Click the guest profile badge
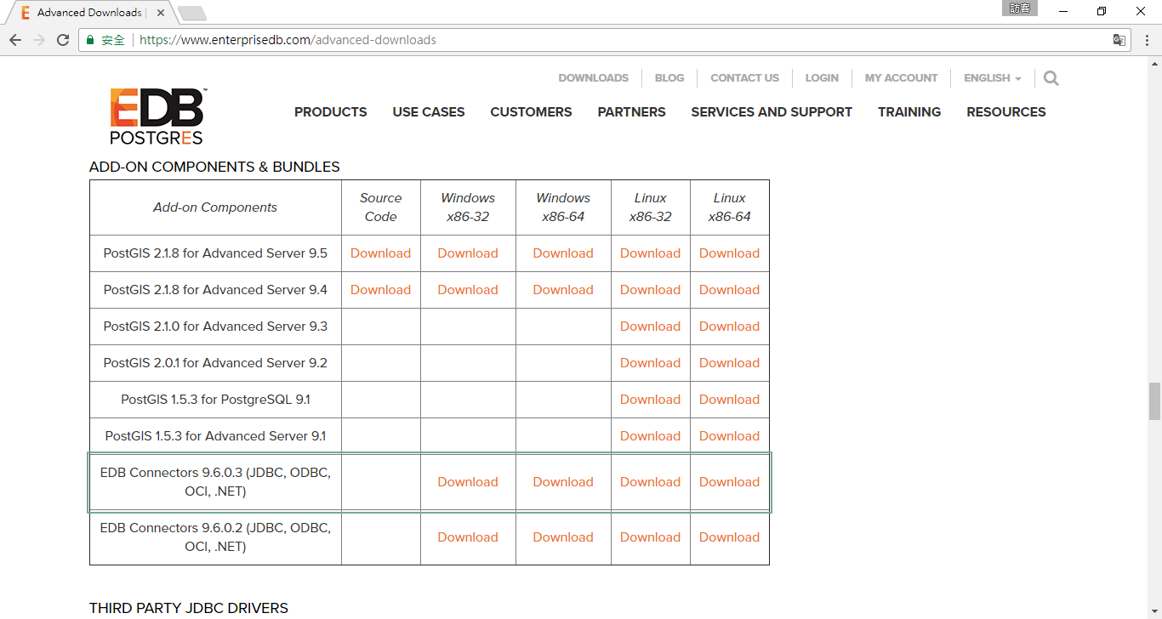Viewport: 1162px width, 619px height. pyautogui.click(x=1020, y=9)
